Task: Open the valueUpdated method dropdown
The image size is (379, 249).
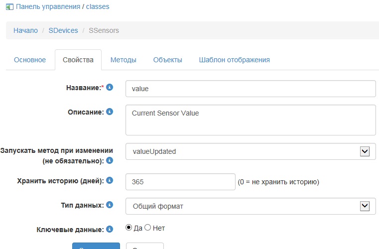Action: tap(365, 151)
